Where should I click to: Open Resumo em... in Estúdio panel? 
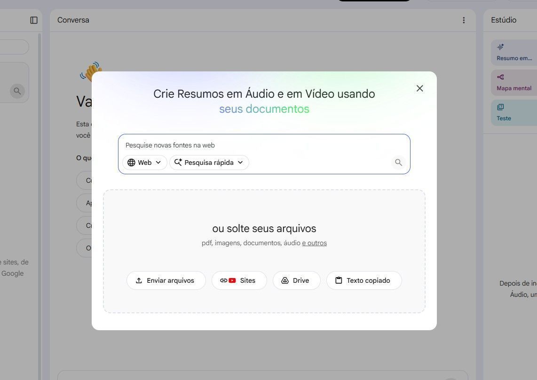tap(514, 53)
